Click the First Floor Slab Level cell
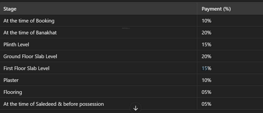The height and width of the screenshot is (113, 263). (x=98, y=68)
